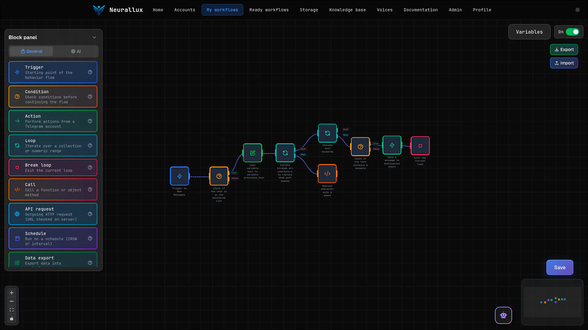
Task: Toggle canvas interactivity lock
Action: 12,318
